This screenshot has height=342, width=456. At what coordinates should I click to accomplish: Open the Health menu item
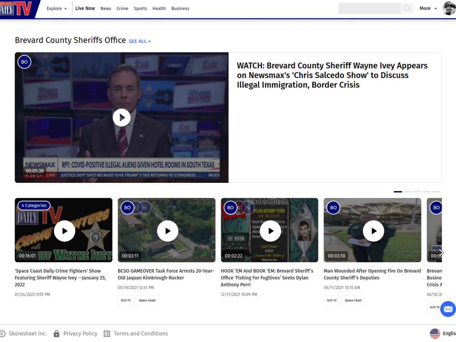click(159, 8)
